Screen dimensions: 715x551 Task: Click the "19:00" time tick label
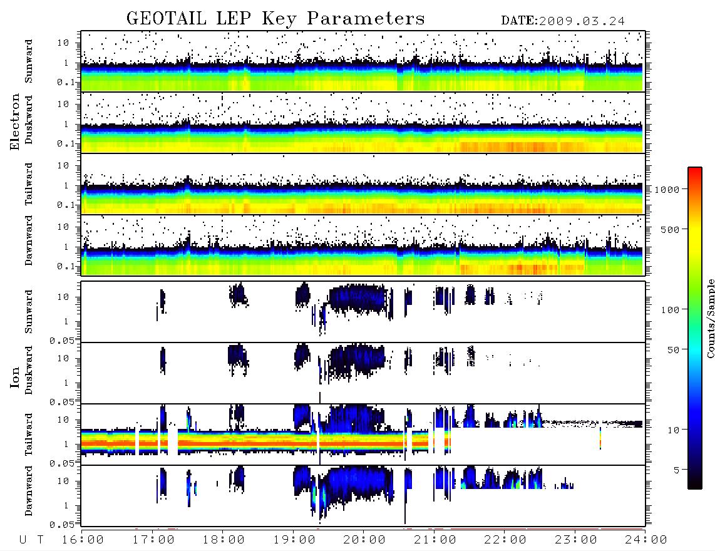pyautogui.click(x=294, y=540)
